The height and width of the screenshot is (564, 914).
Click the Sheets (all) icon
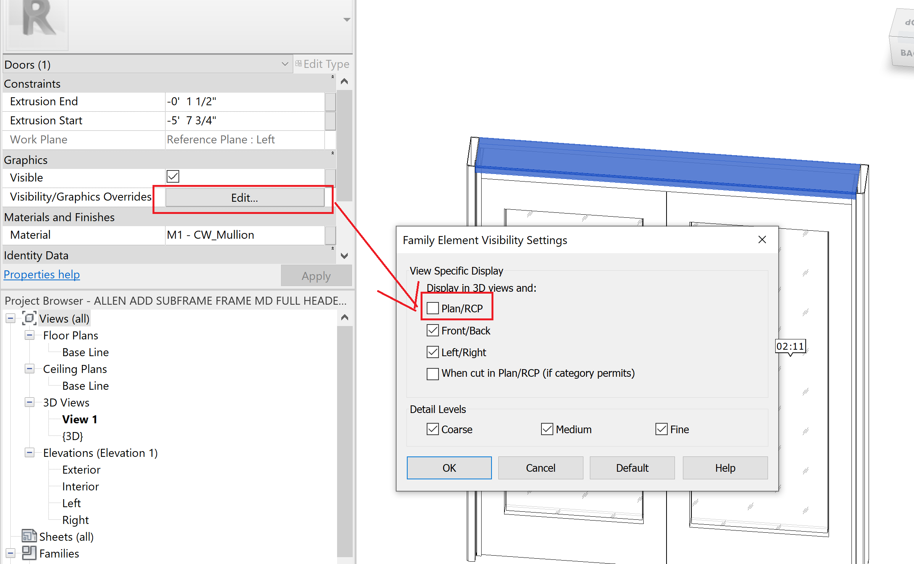29,536
